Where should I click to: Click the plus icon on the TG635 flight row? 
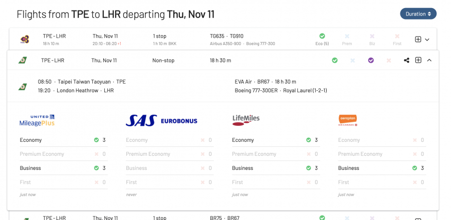(418, 39)
